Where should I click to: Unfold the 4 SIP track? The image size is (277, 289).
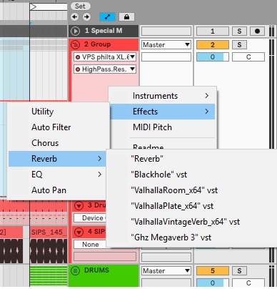[79, 232]
